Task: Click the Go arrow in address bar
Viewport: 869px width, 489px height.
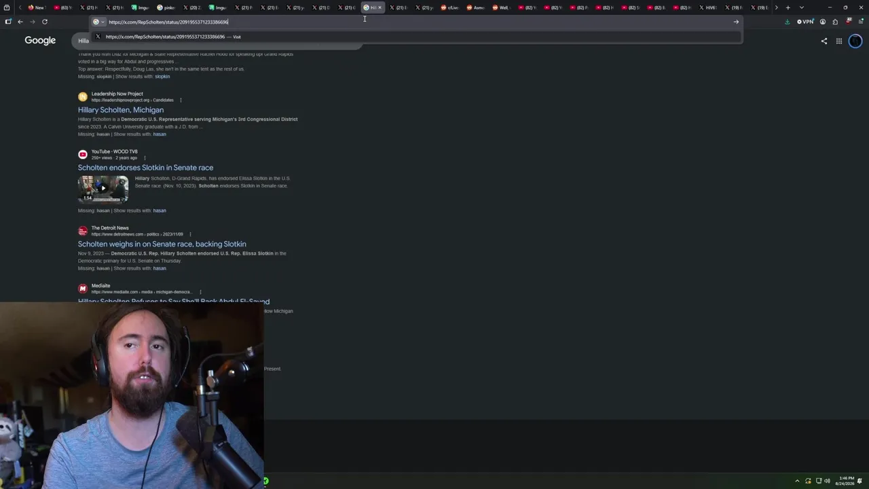Action: pos(736,22)
